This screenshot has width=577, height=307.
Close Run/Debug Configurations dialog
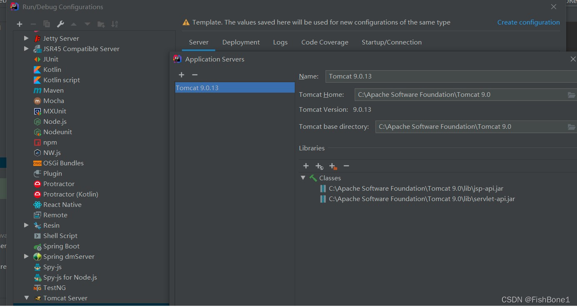(554, 7)
